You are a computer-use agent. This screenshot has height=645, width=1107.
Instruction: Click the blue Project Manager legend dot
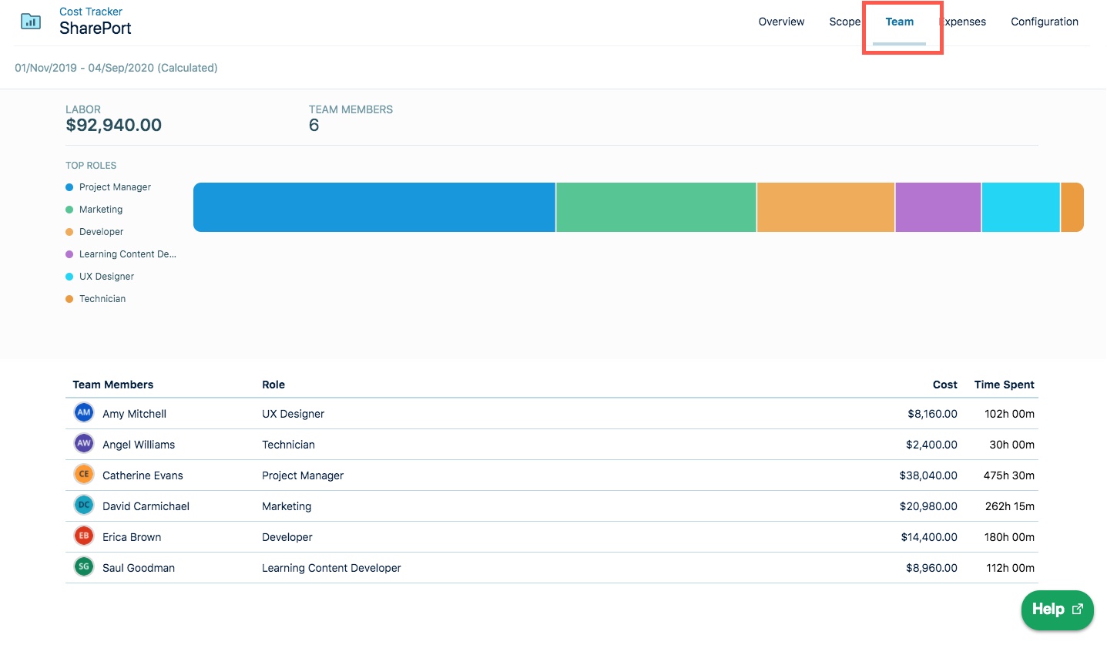69,187
